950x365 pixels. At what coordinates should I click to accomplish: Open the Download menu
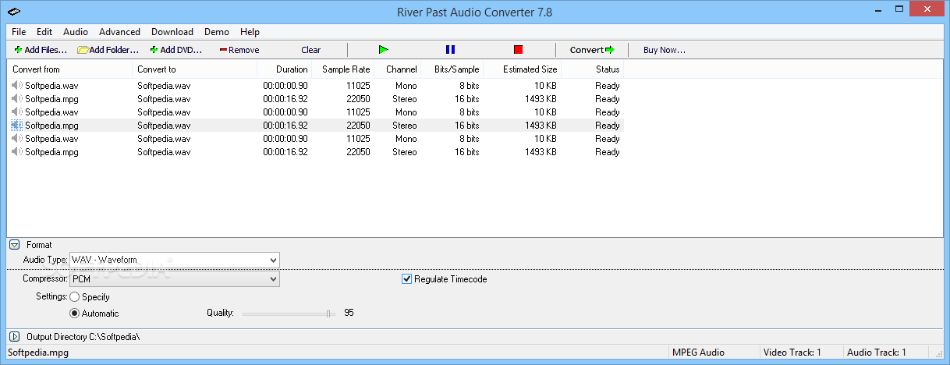(172, 32)
